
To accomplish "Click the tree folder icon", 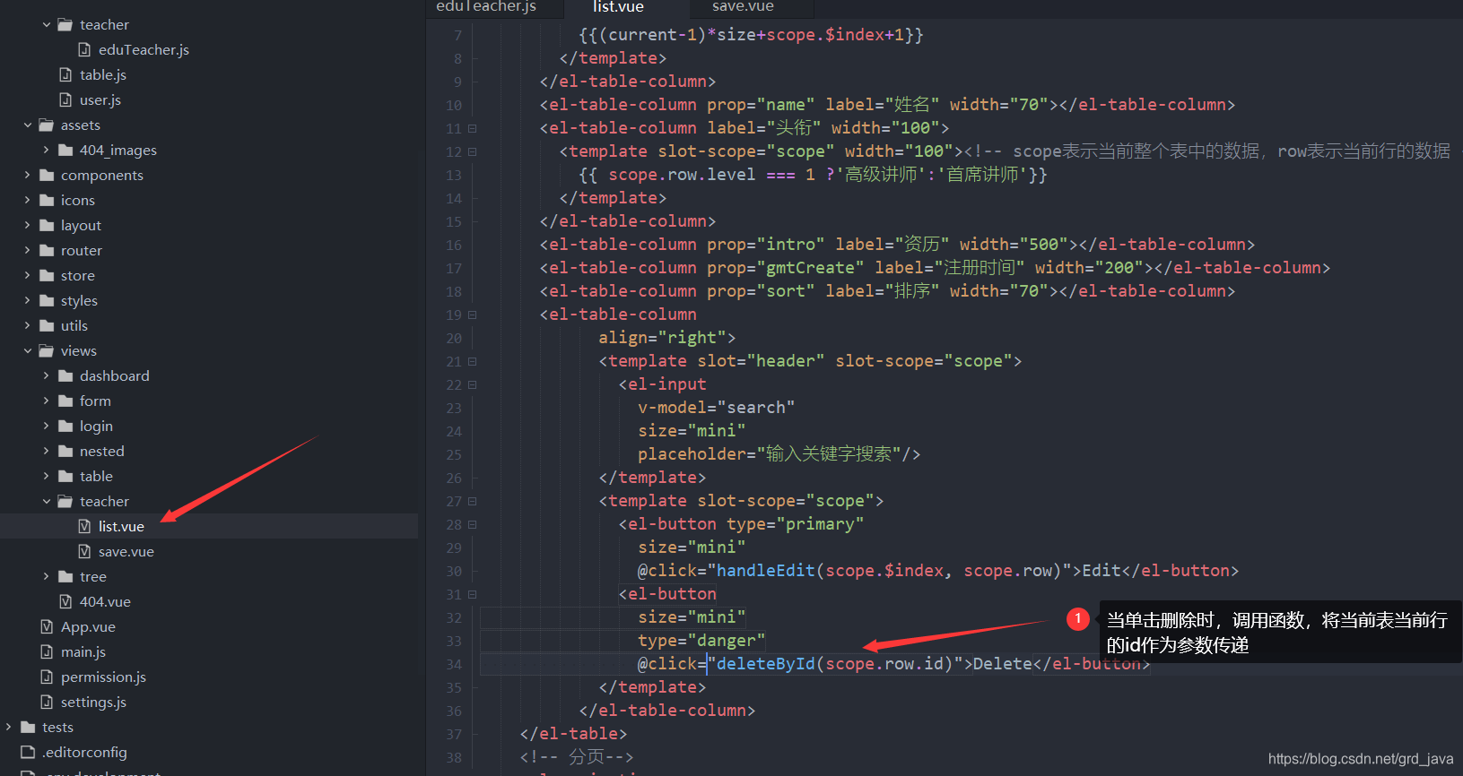I will tap(65, 577).
